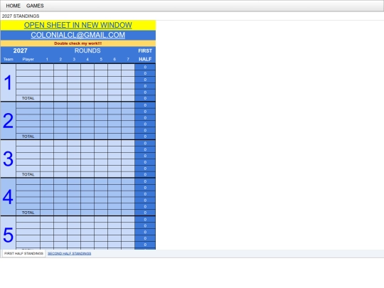
Task: Select the large team '3' cell
Action: click(x=8, y=159)
